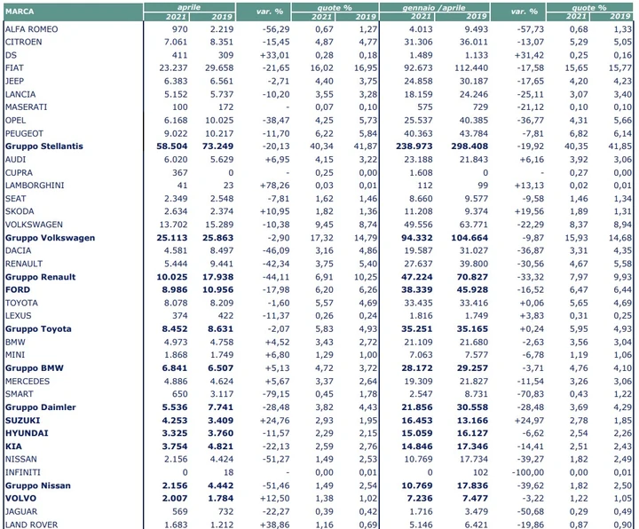This screenshot has width=639, height=529.
Task: Select the MASERATI row label
Action: coord(26,107)
